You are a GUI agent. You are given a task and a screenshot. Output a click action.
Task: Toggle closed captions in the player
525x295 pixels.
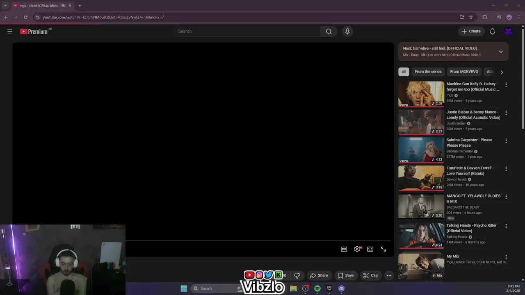click(344, 249)
